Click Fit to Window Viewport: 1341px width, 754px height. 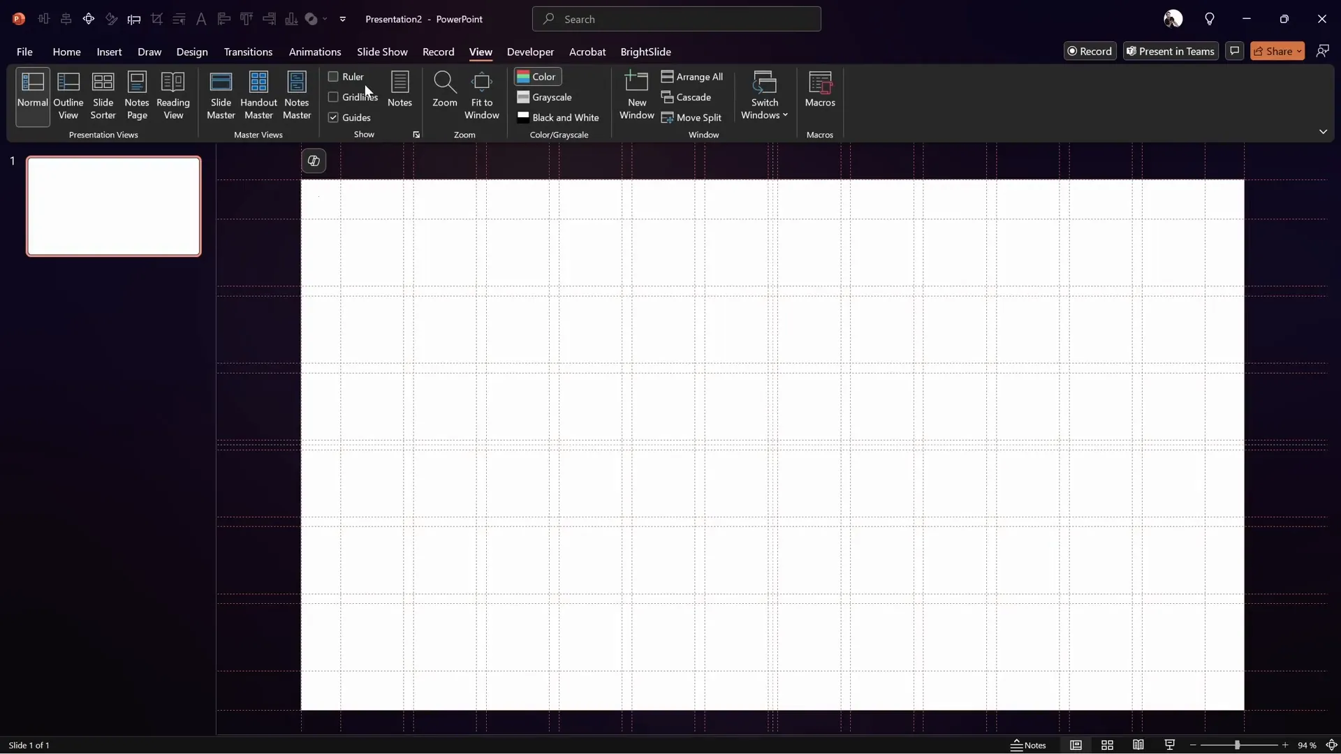pyautogui.click(x=482, y=94)
